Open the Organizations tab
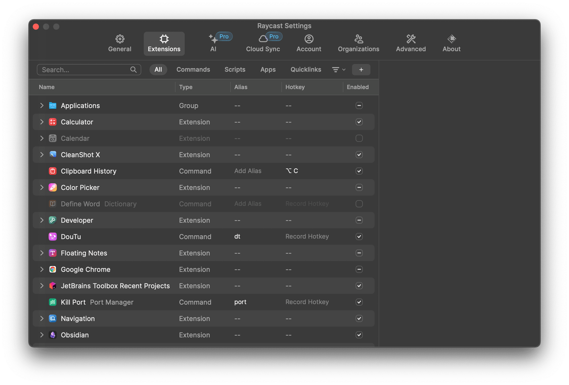 pyautogui.click(x=358, y=44)
